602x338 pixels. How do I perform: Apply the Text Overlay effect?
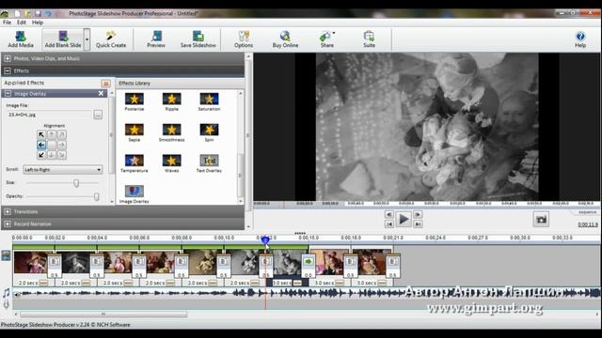point(209,163)
